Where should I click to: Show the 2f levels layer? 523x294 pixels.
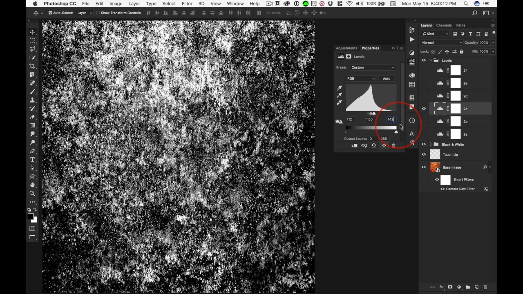(x=424, y=71)
